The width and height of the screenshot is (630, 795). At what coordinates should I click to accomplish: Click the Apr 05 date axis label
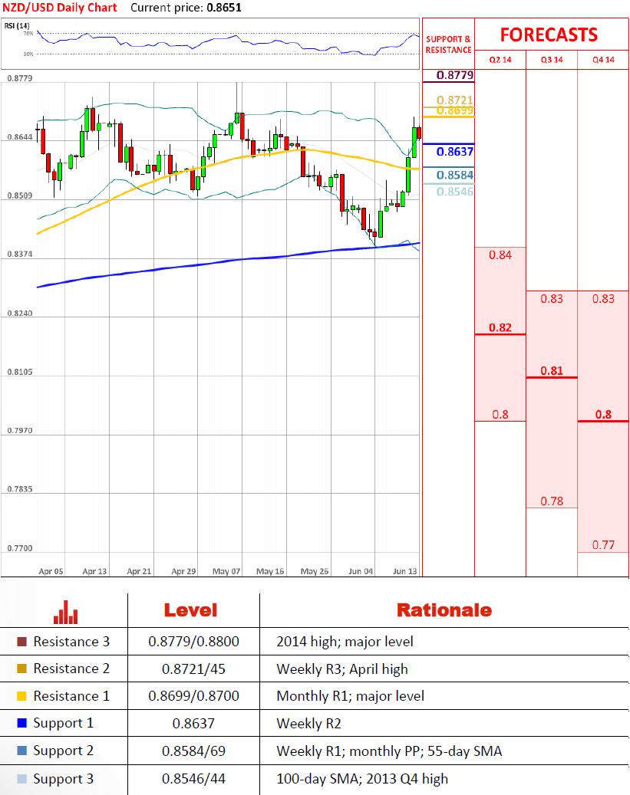51,571
